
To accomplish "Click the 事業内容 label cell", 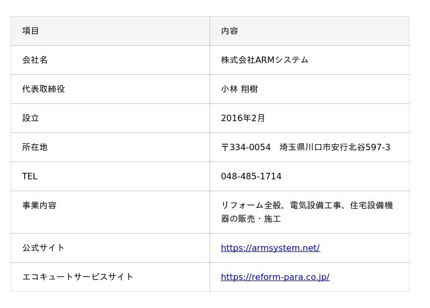I will (110, 212).
